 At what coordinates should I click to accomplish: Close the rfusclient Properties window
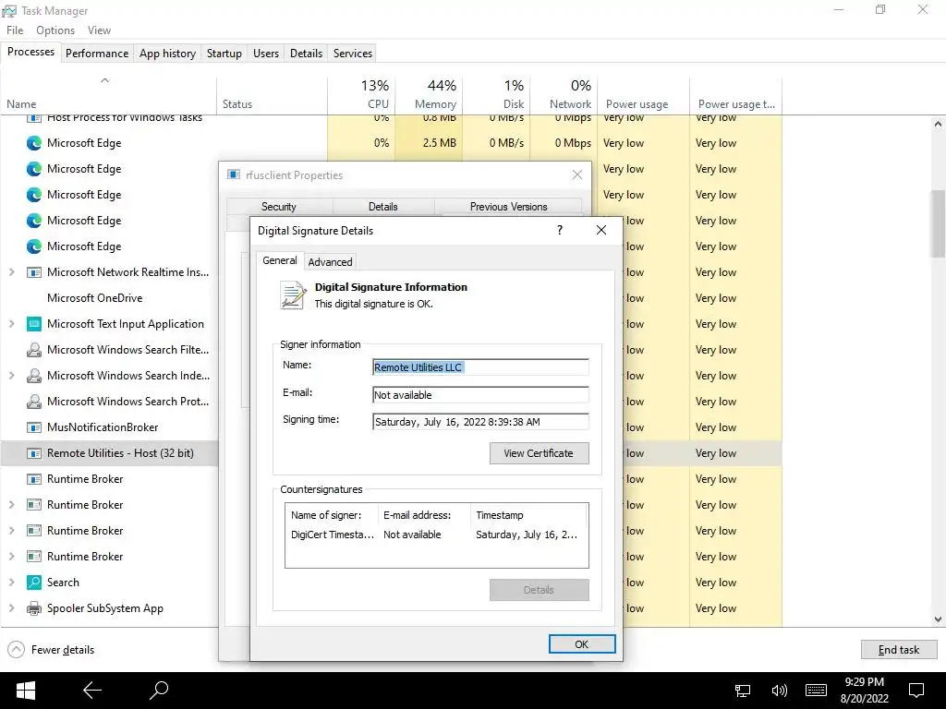(577, 174)
